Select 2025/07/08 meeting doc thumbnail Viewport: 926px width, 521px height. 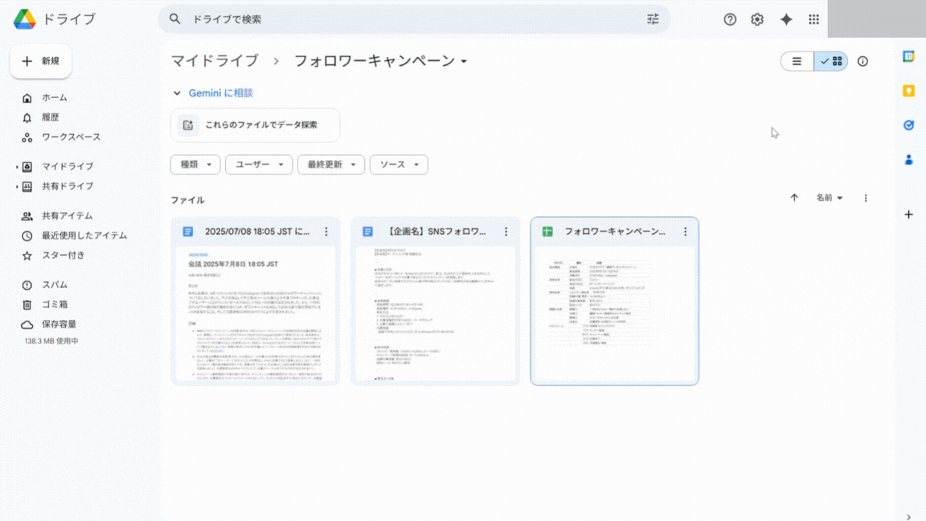[x=255, y=314]
